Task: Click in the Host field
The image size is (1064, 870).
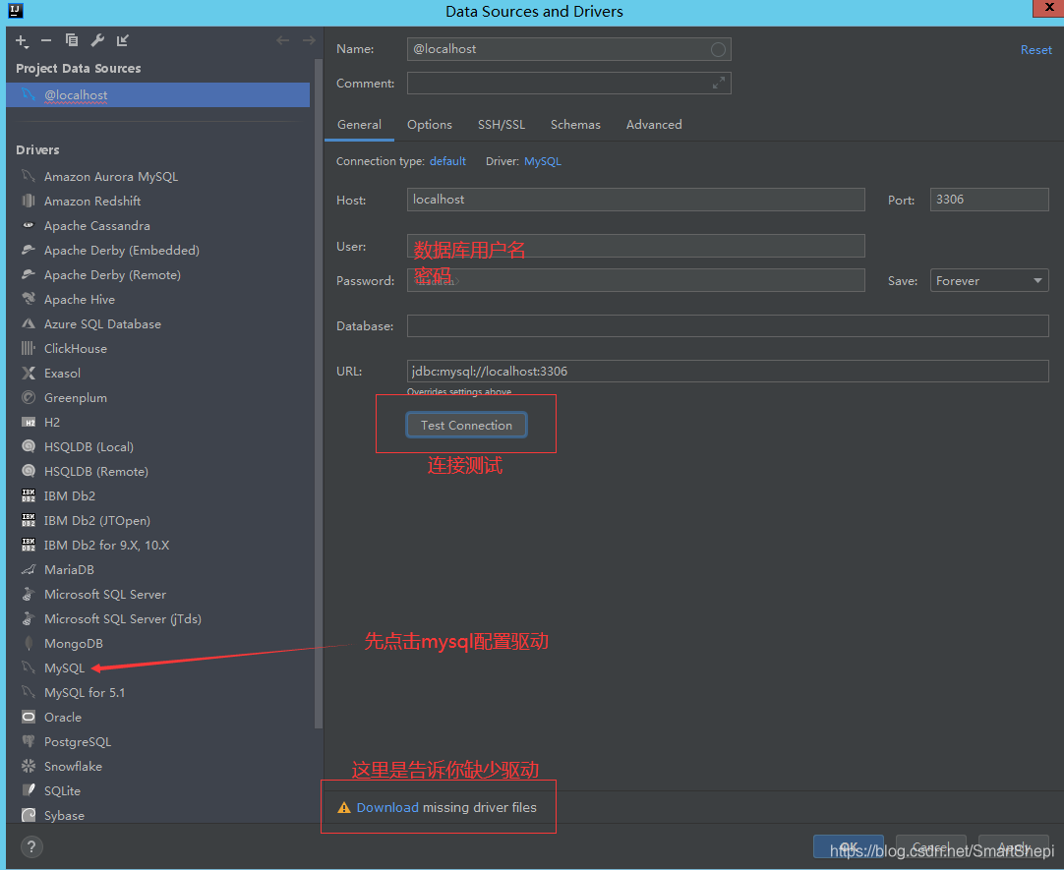Action: [636, 200]
